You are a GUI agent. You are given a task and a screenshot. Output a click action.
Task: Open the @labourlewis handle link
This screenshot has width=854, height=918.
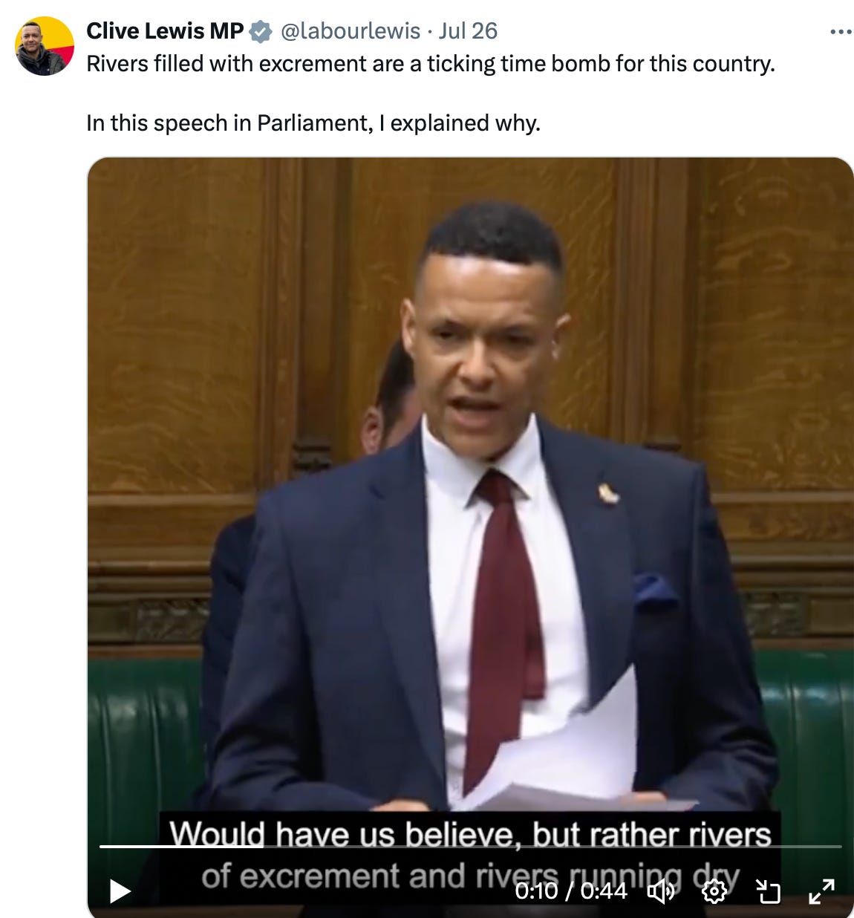click(351, 31)
